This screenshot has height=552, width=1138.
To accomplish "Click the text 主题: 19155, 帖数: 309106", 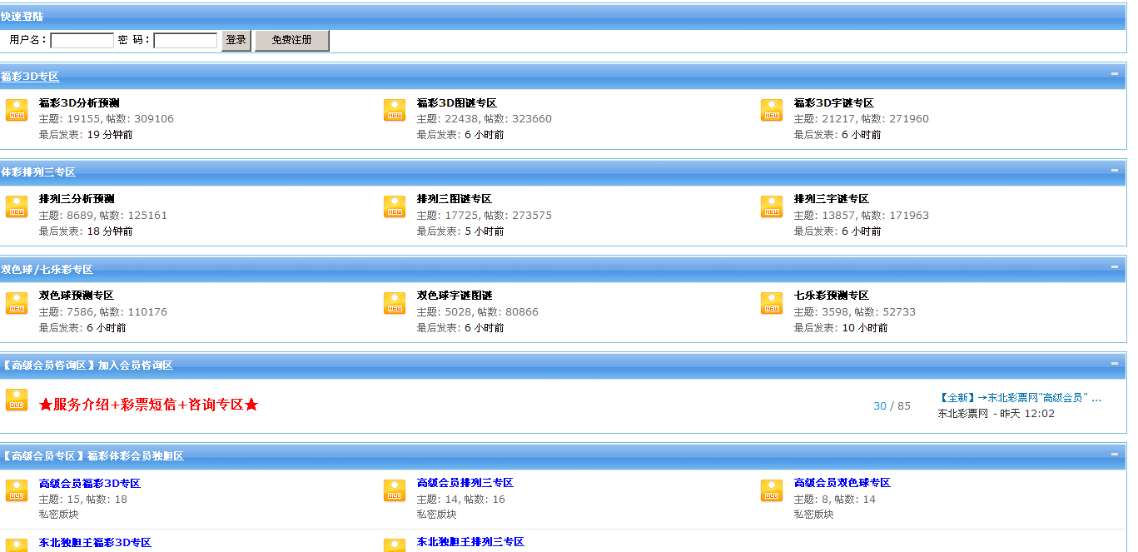I will click(x=107, y=119).
